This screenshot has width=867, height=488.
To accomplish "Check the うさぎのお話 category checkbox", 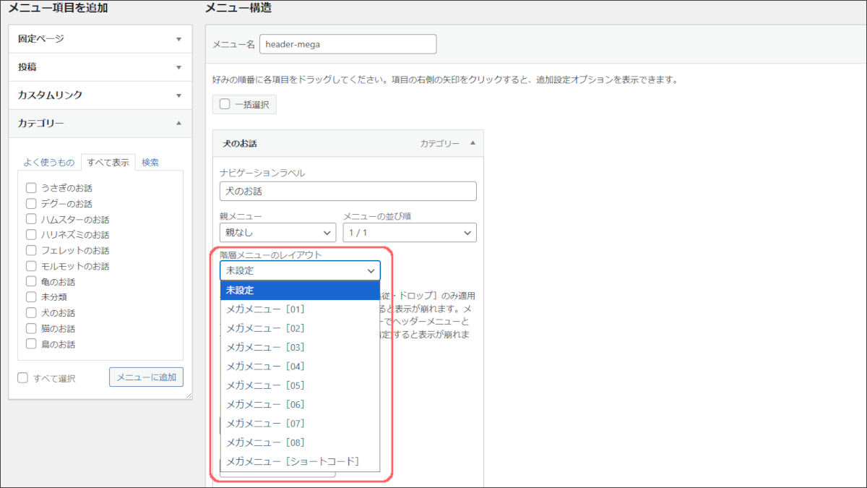I will 31,188.
